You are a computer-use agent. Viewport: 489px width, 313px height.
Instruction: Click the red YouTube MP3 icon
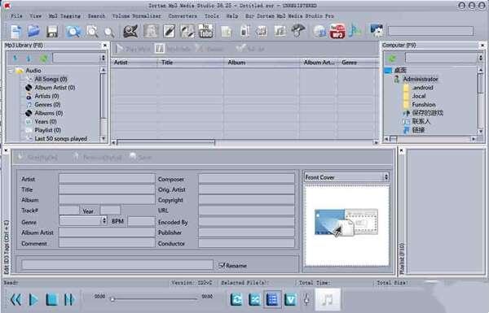[x=337, y=31]
